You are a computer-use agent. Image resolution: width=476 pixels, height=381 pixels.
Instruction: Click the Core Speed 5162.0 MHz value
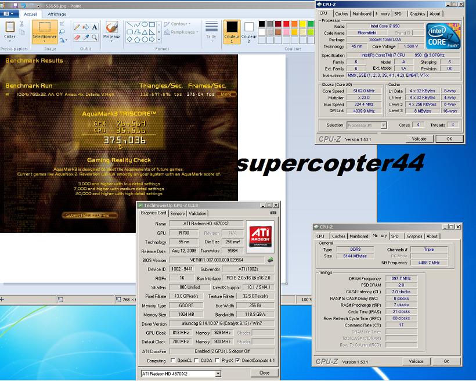[364, 91]
